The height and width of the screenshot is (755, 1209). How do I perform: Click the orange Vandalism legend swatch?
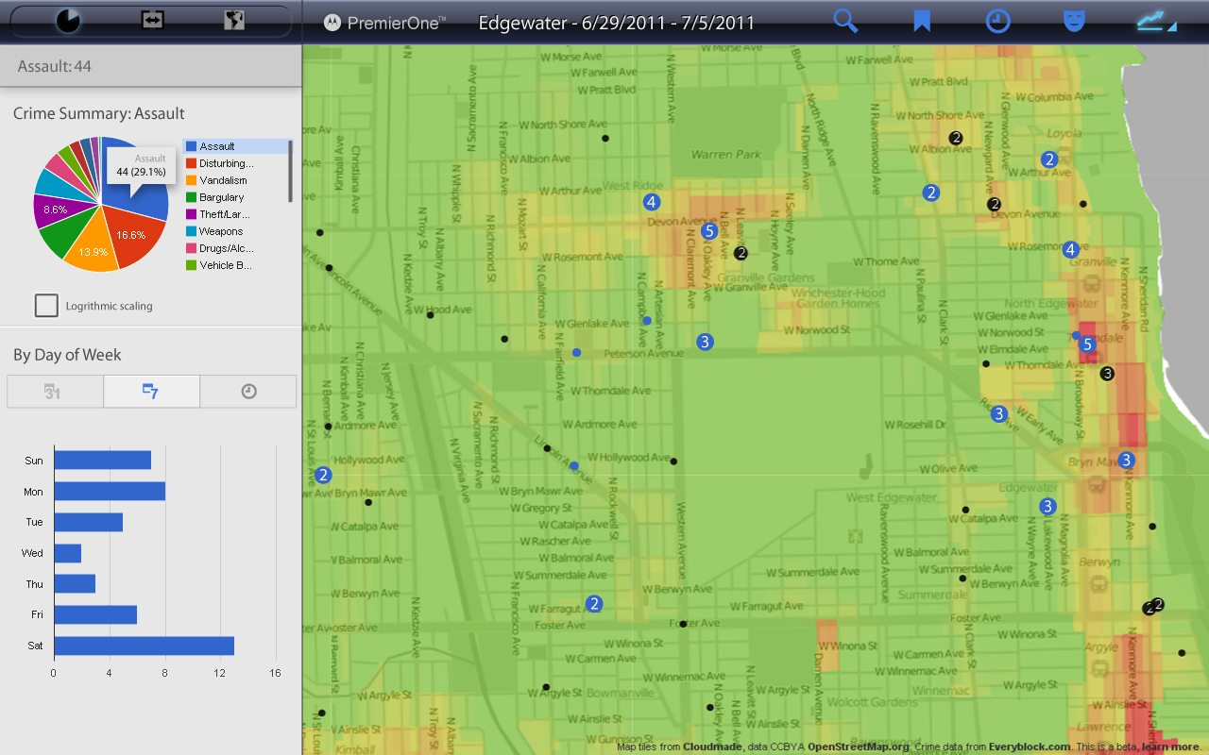coord(192,180)
